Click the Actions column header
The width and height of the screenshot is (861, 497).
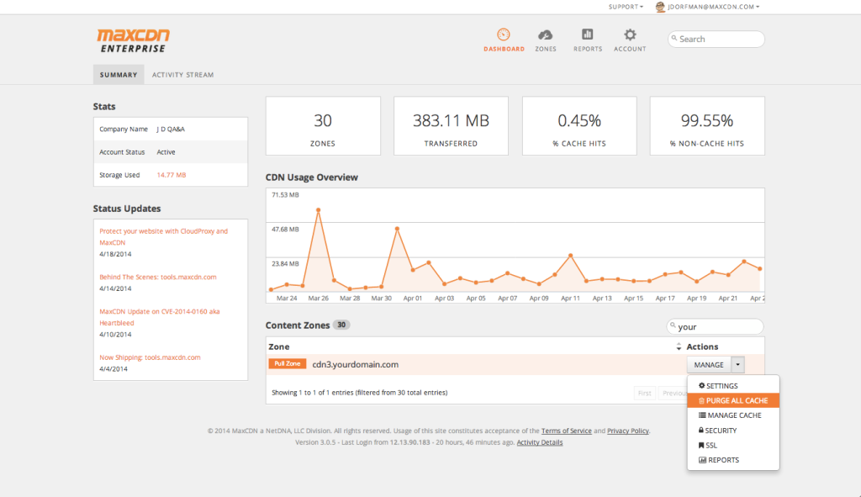tap(702, 346)
